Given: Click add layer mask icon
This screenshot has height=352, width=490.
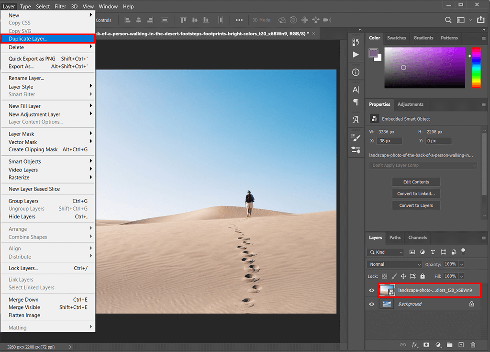Looking at the screenshot, I should point(426,345).
